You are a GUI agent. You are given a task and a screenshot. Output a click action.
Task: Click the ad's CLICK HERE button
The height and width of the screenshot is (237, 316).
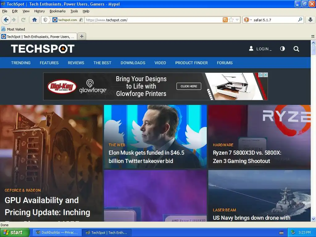(189, 86)
